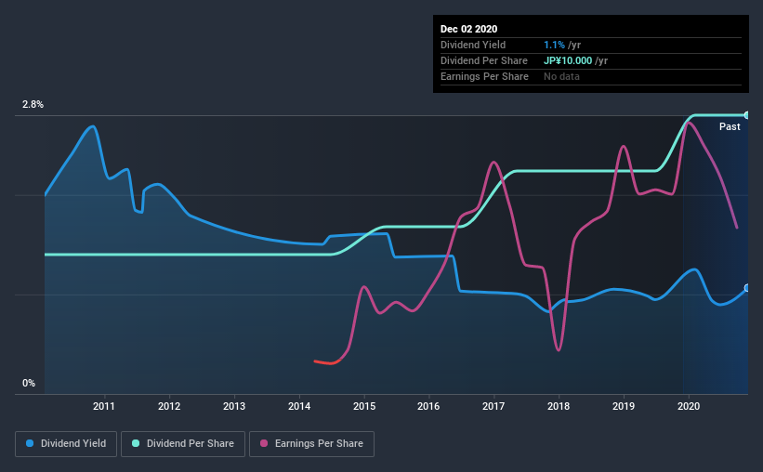Image resolution: width=763 pixels, height=472 pixels.
Task: Select the 2020 label on the time axis
Action: (x=689, y=406)
